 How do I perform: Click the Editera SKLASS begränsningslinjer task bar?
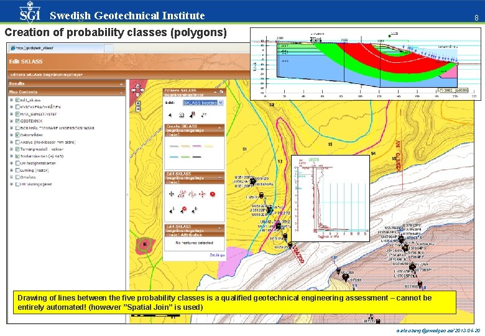click(x=128, y=75)
